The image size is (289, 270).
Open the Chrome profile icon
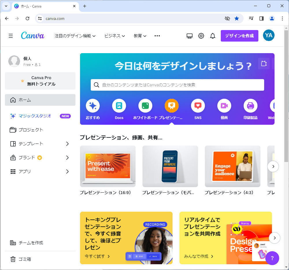click(x=272, y=18)
